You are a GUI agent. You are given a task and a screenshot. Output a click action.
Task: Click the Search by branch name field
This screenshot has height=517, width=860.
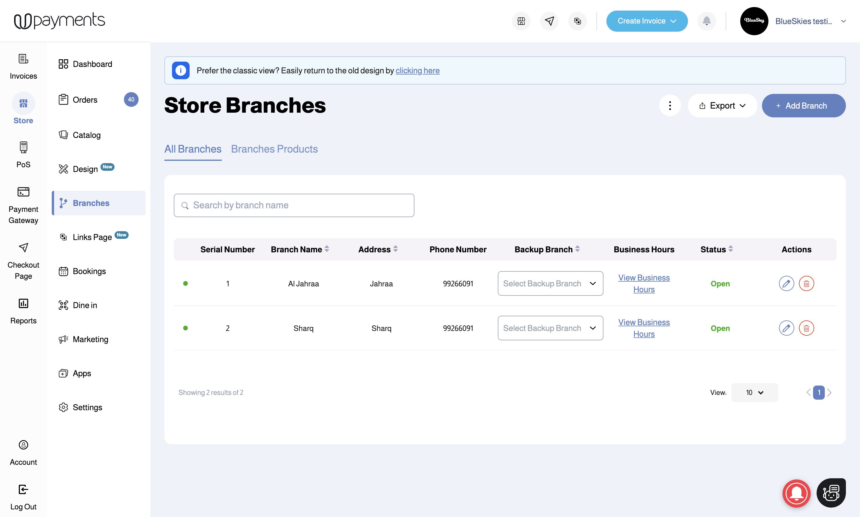click(x=294, y=205)
